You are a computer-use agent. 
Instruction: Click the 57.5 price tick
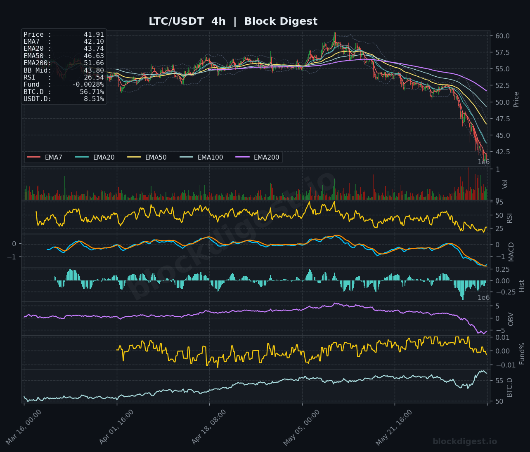tap(502, 52)
